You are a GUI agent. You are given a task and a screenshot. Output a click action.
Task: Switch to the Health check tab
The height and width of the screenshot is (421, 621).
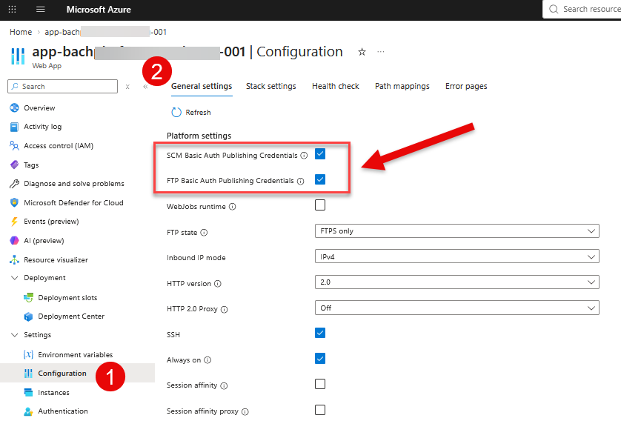tap(336, 86)
